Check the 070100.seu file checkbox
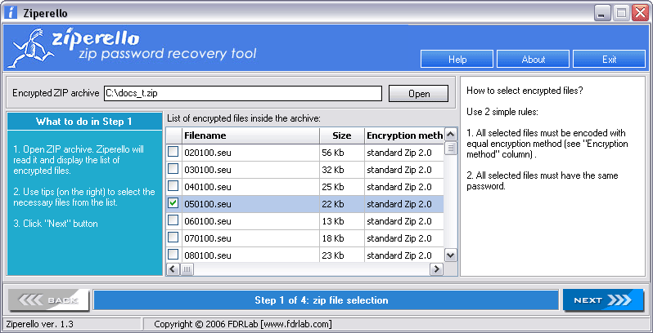The height and width of the screenshot is (333, 653). (x=173, y=237)
